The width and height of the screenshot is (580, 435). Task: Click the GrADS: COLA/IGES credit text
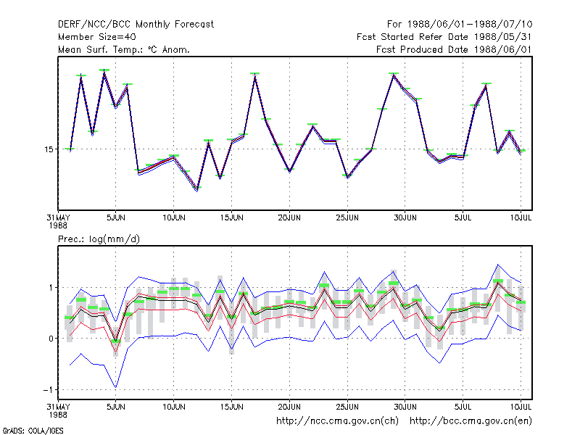click(33, 431)
